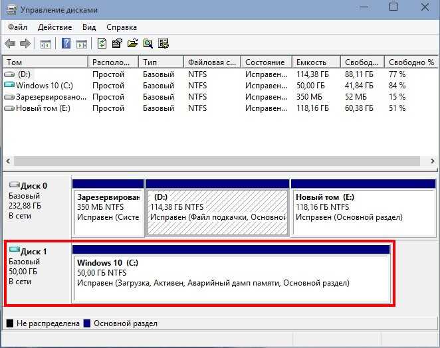Sort by the Располо... column header
Image resolution: width=440 pixels, height=348 pixels.
pos(114,62)
